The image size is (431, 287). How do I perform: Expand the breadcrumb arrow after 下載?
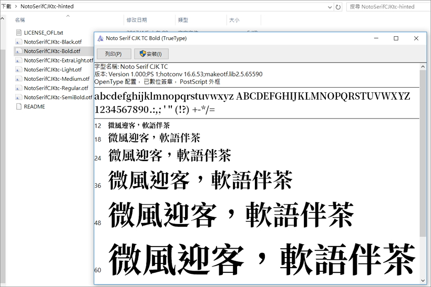coord(16,6)
